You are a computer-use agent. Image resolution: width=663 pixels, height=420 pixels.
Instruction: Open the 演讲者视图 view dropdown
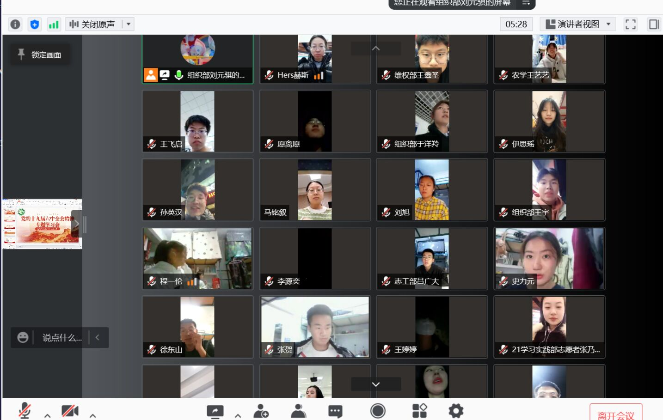[578, 24]
